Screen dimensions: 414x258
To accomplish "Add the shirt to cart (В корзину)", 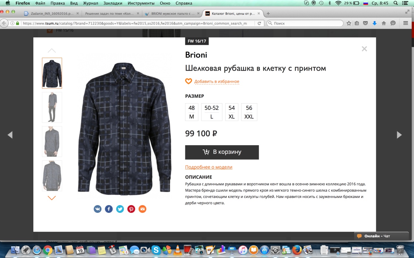I will [x=222, y=152].
